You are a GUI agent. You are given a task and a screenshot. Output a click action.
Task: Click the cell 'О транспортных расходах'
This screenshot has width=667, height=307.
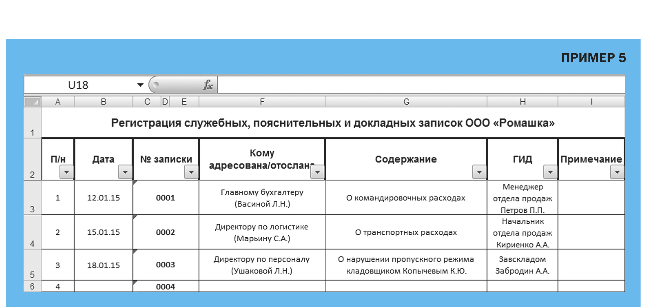(406, 232)
